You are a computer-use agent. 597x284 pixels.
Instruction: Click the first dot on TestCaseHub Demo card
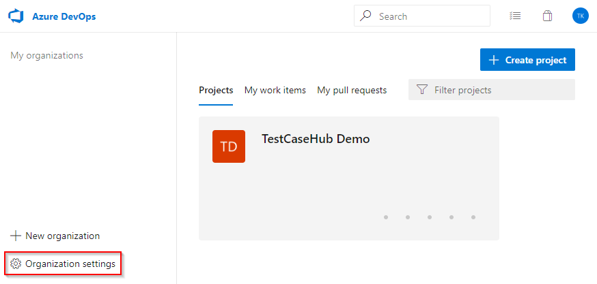coord(386,217)
